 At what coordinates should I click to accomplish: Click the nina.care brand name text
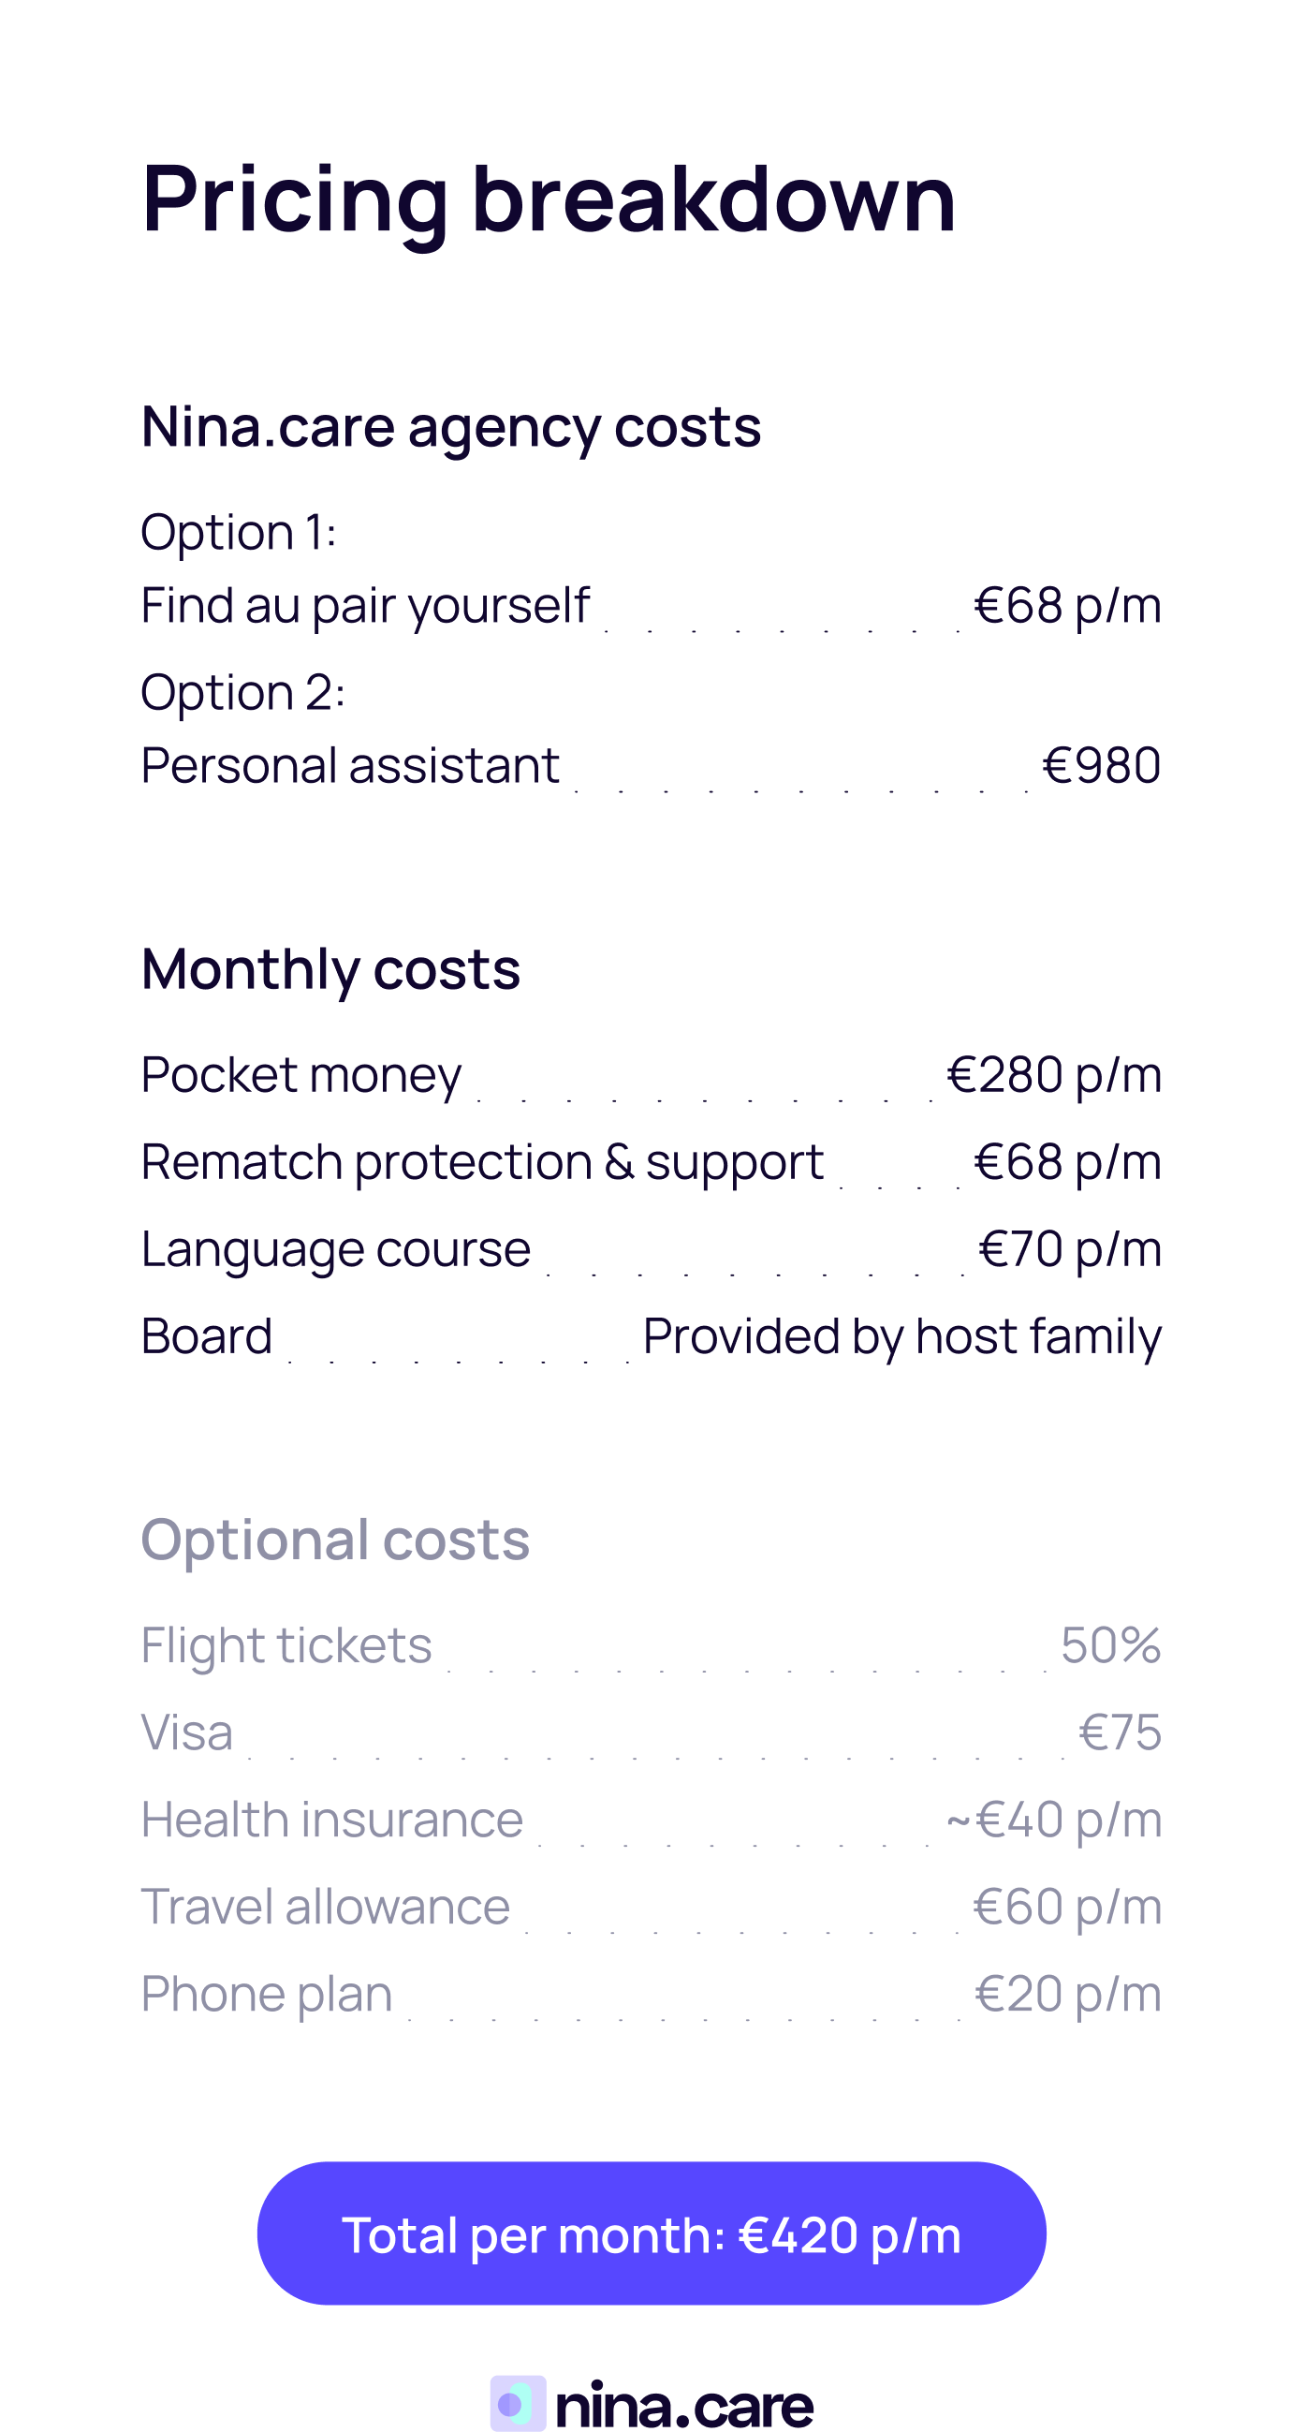pyautogui.click(x=684, y=2405)
